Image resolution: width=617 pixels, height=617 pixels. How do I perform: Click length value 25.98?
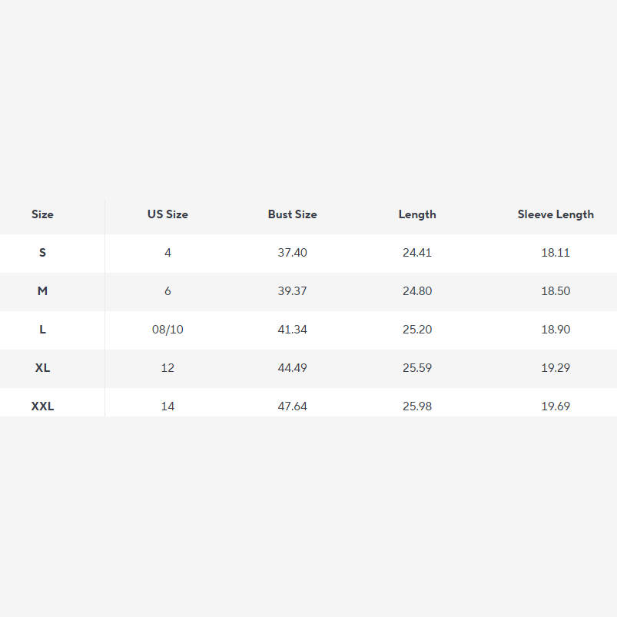click(417, 406)
